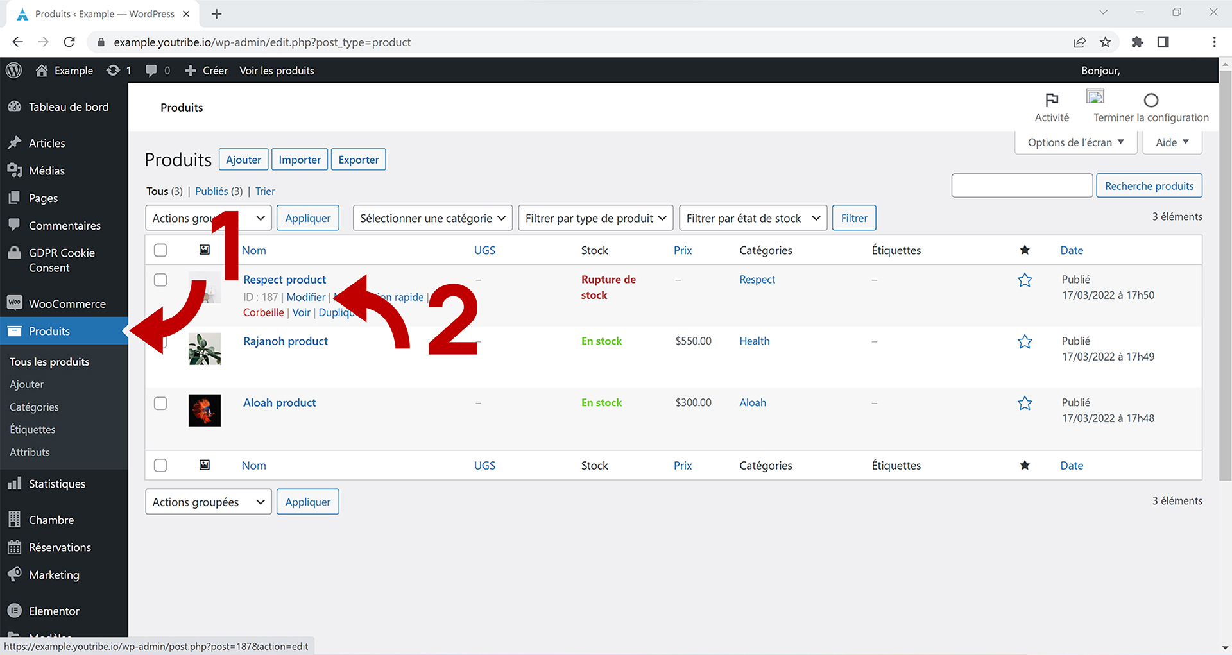Viewport: 1232px width, 655px height.
Task: Open Filtrer par état de stock dropdown
Action: point(753,218)
